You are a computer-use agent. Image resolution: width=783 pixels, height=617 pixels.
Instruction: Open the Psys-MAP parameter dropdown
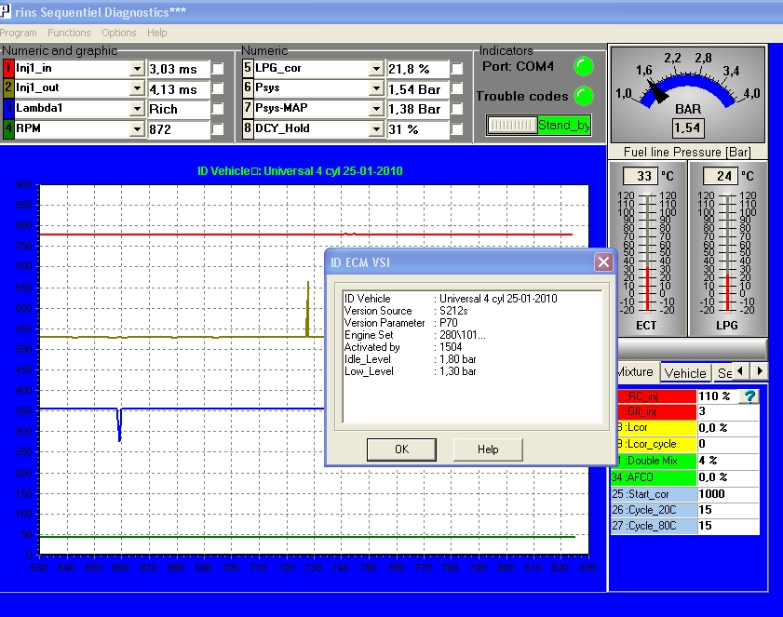tap(376, 109)
